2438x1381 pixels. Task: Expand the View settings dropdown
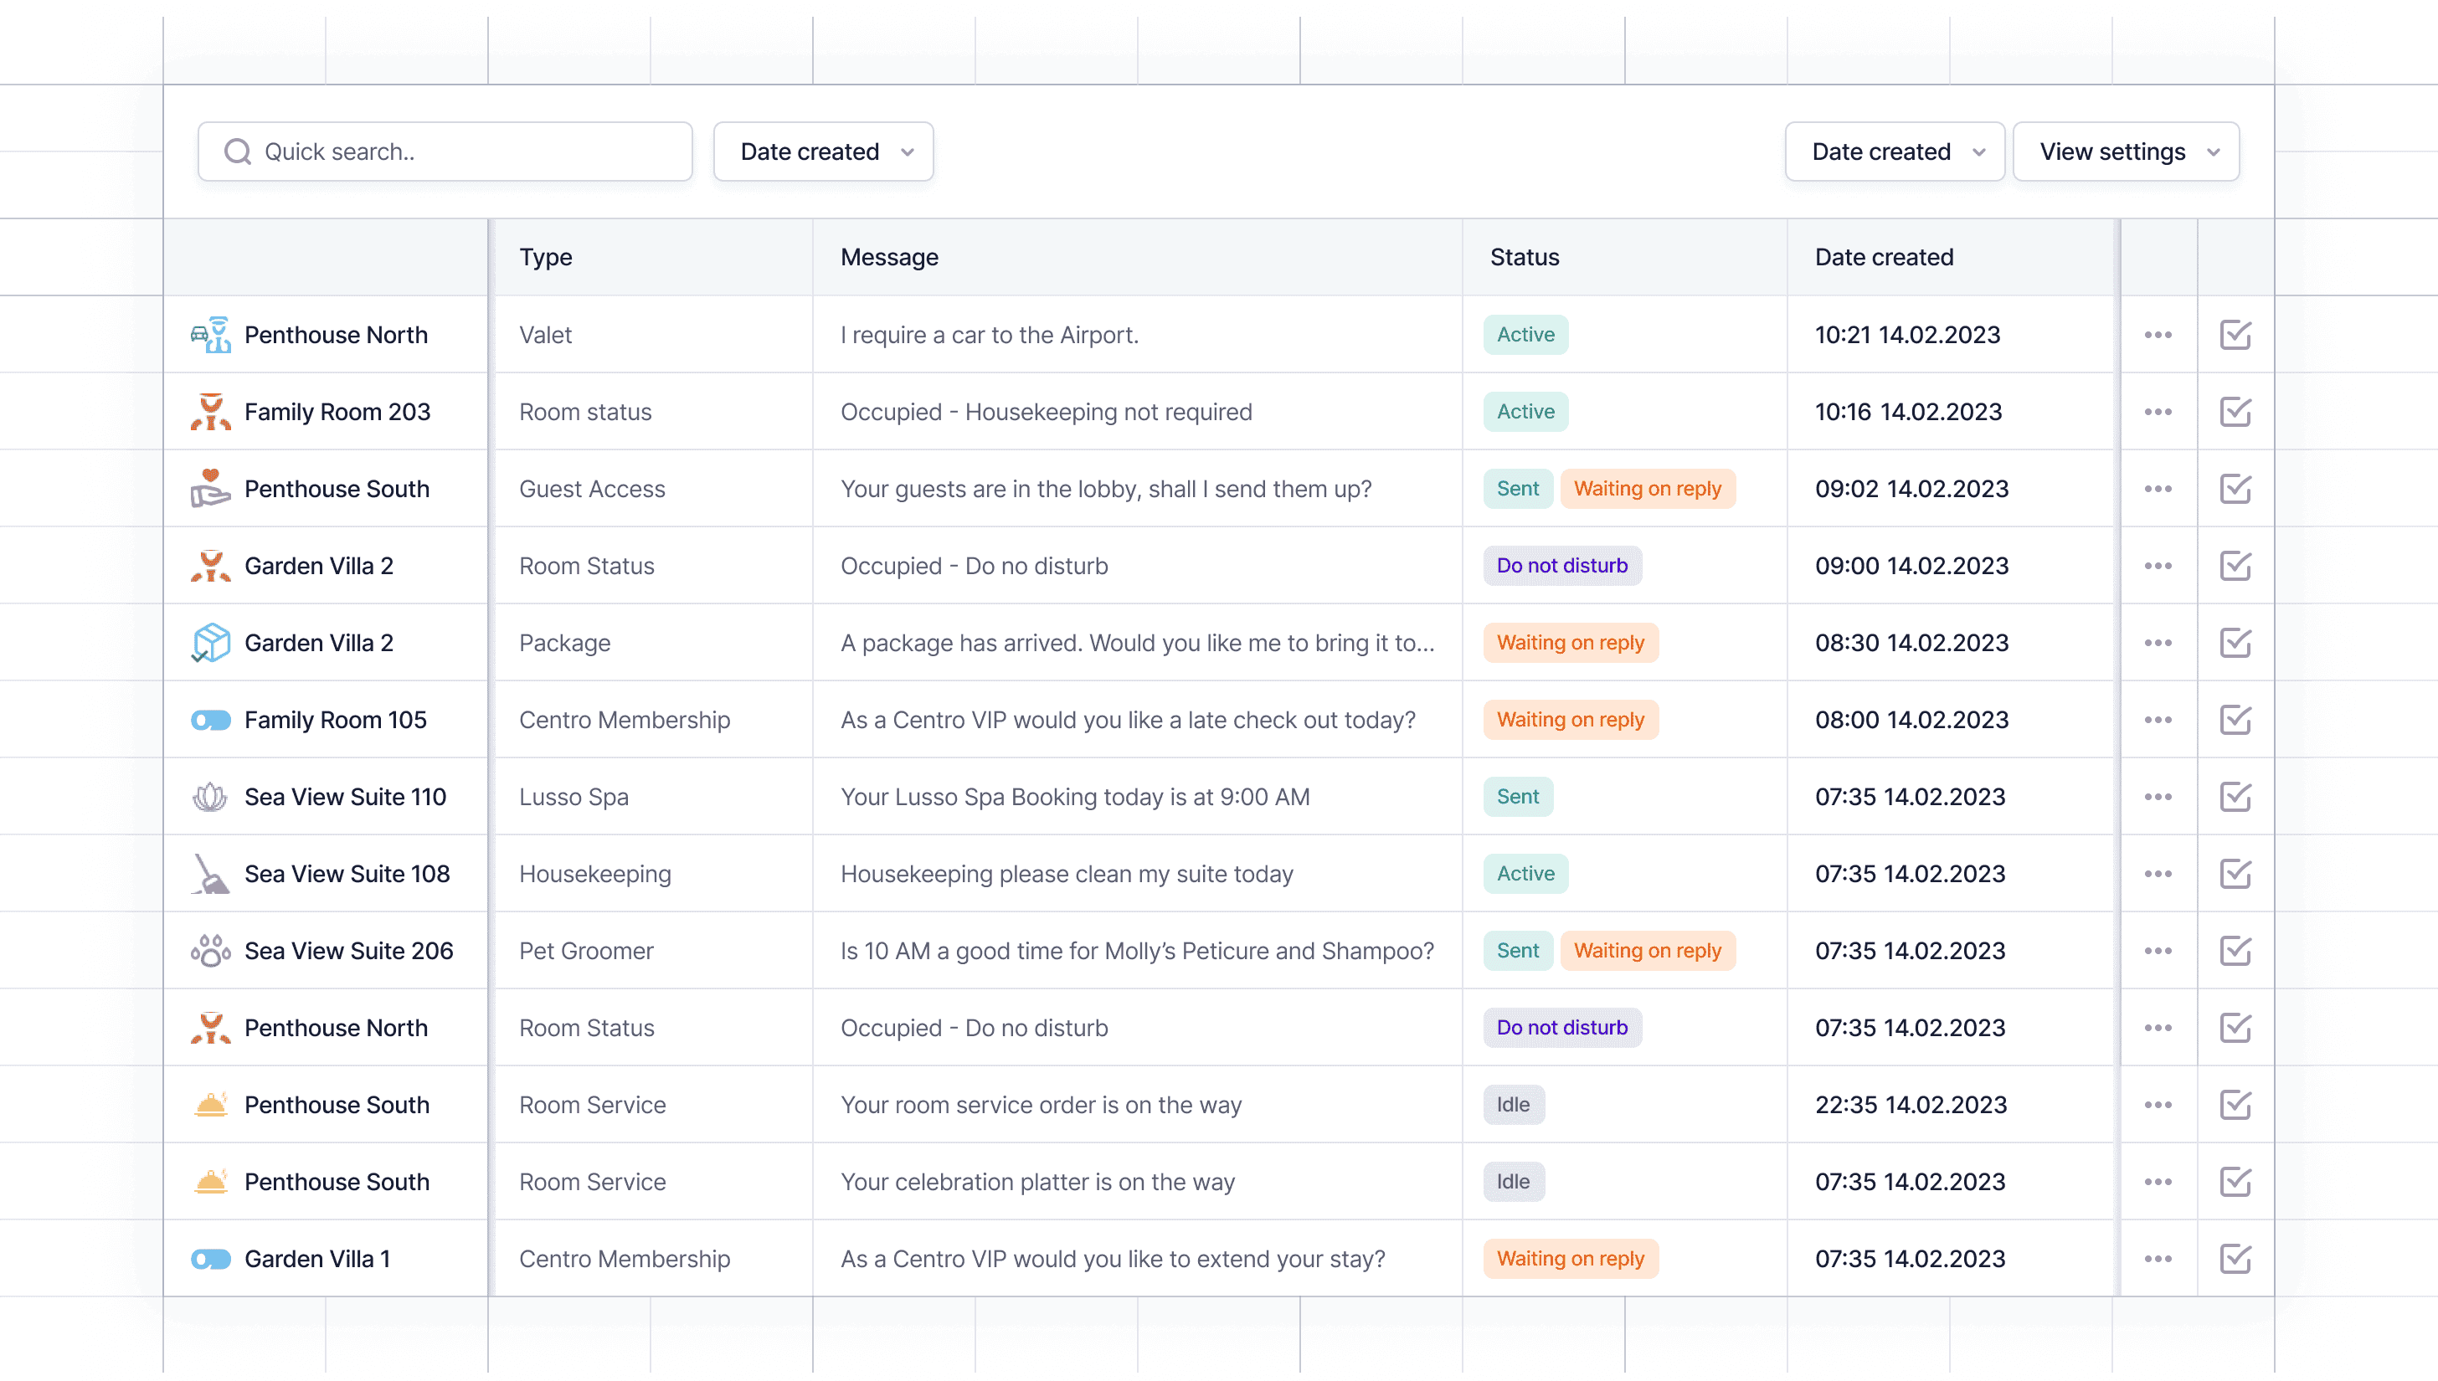coord(2125,151)
